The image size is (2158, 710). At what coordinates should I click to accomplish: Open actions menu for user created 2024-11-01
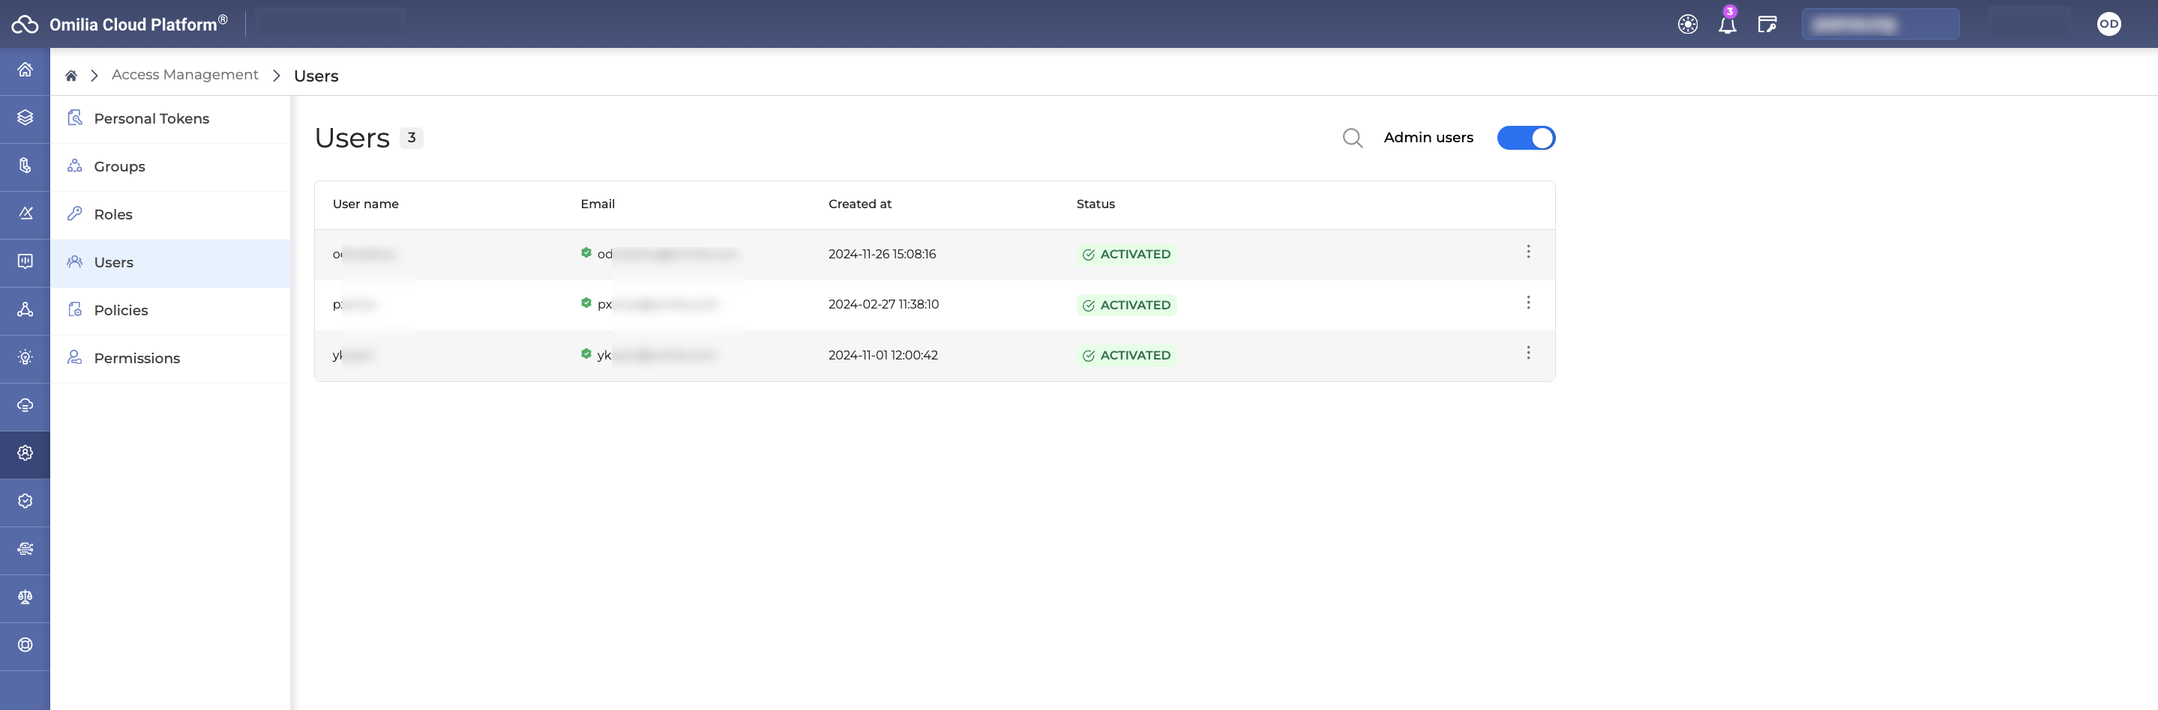coord(1528,353)
